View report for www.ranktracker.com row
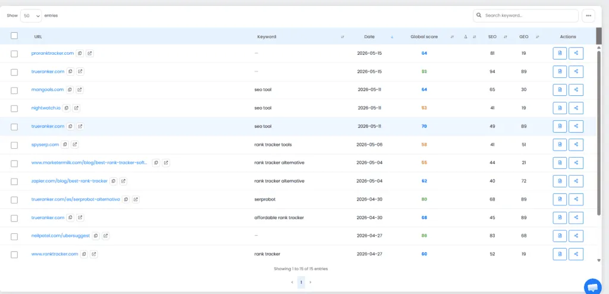Screen dimensions: 609x294 (560, 254)
